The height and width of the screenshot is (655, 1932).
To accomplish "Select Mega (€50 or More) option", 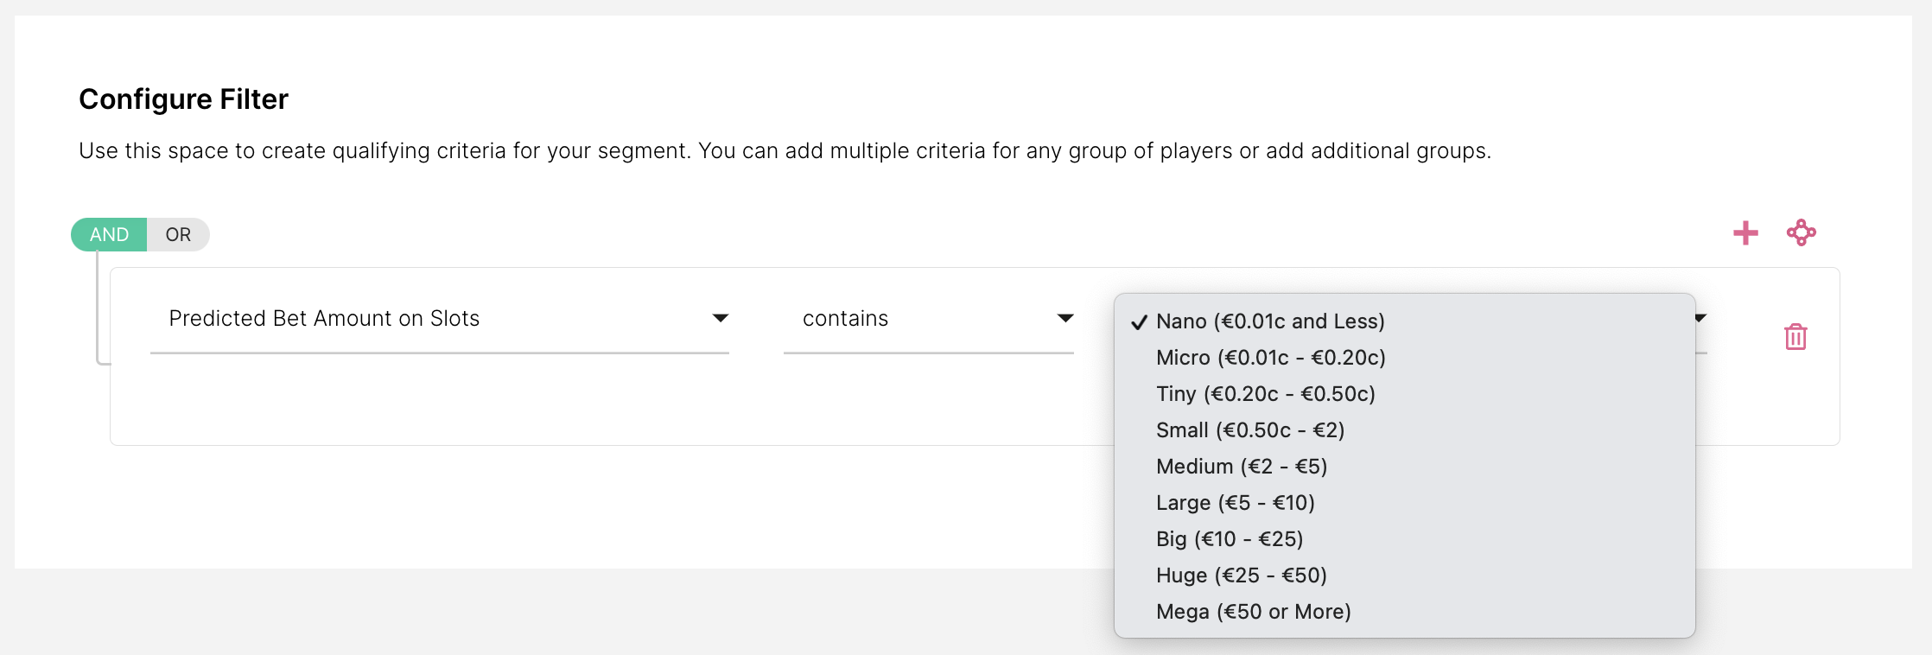I will pyautogui.click(x=1253, y=612).
